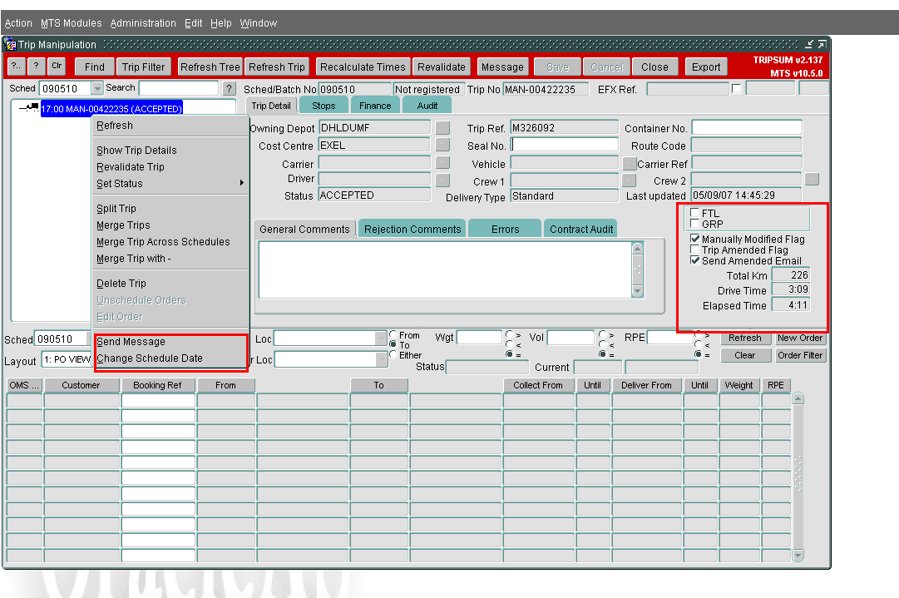Image resolution: width=899 pixels, height=598 pixels.
Task: Choose Send Message from context menu
Action: [131, 341]
